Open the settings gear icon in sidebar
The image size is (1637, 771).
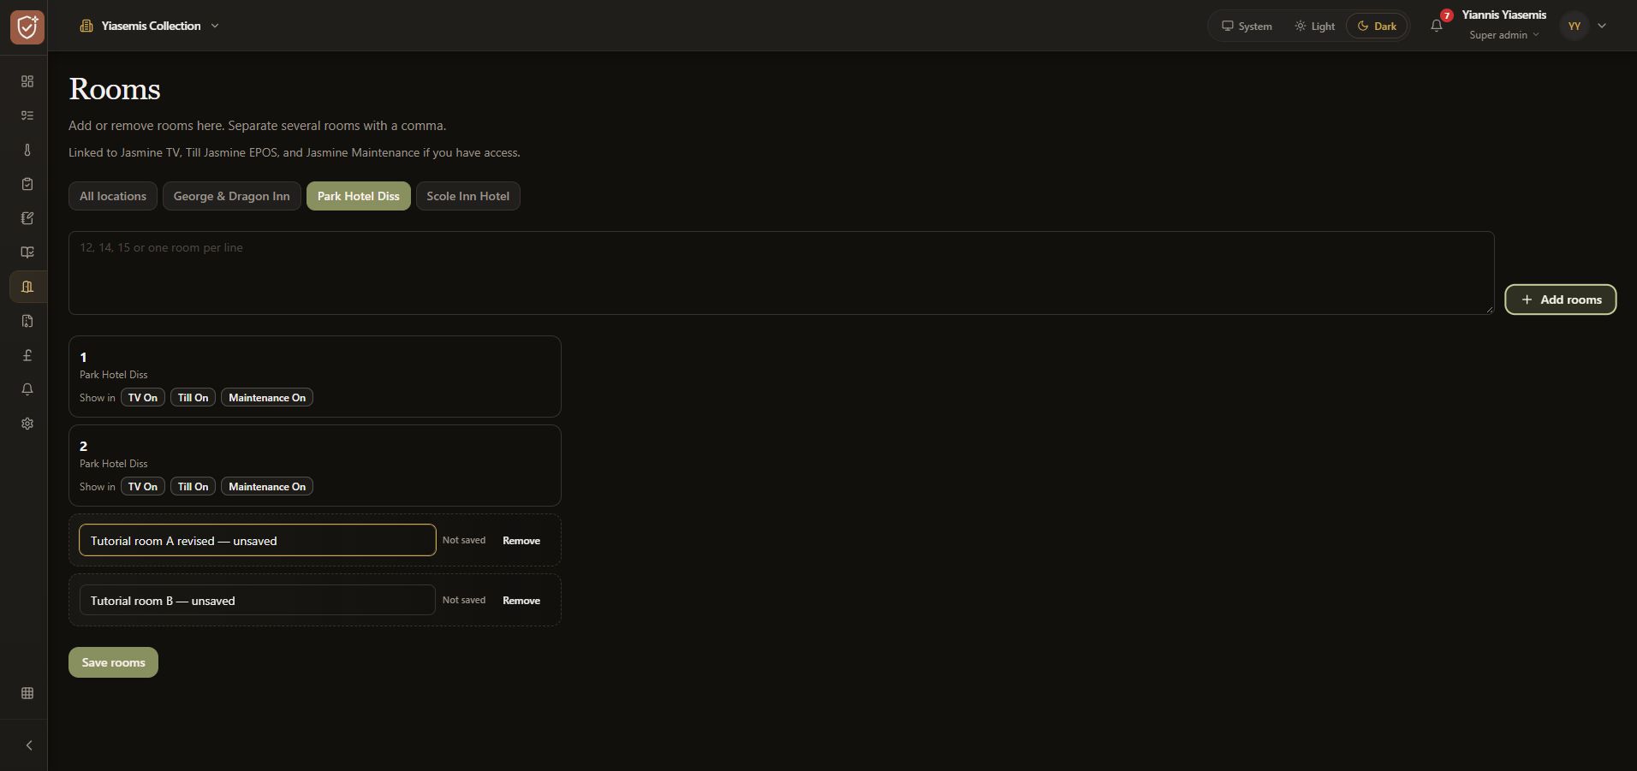click(27, 424)
